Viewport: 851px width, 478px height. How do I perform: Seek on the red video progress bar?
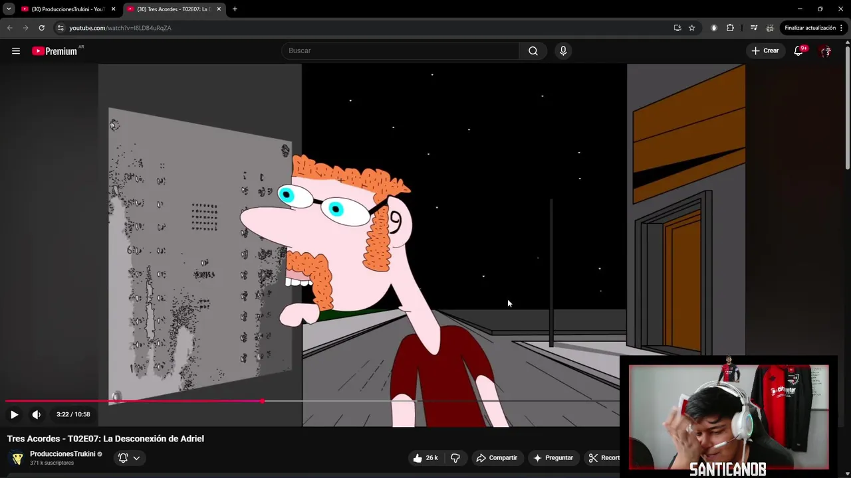point(134,401)
